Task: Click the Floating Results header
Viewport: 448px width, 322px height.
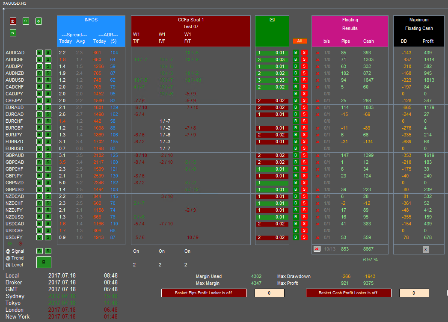Action: (x=350, y=24)
